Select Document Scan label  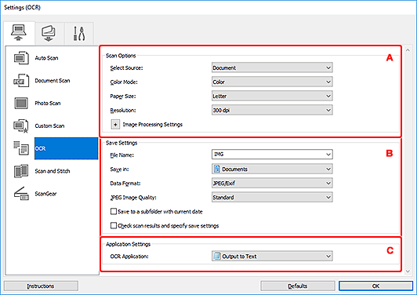[x=53, y=80]
